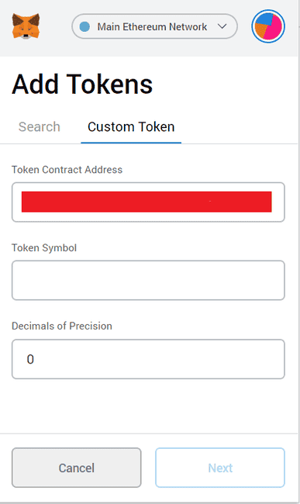This screenshot has width=300, height=504.
Task: Expand the network selector chevron arrow
Action: [222, 26]
